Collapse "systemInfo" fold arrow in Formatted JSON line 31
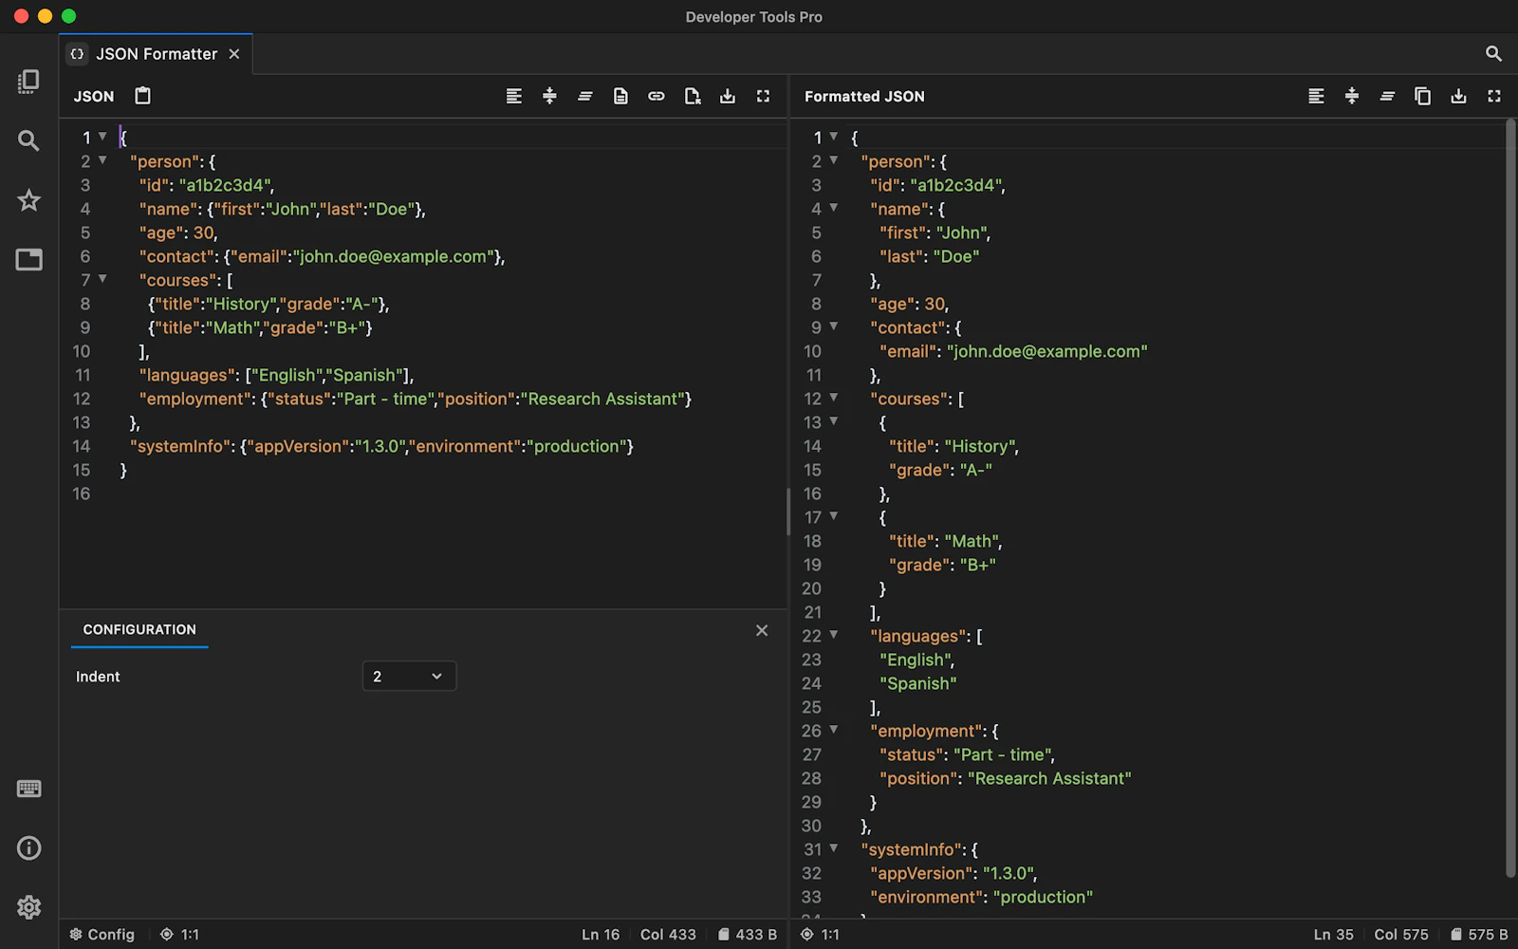Image resolution: width=1518 pixels, height=949 pixels. (834, 848)
